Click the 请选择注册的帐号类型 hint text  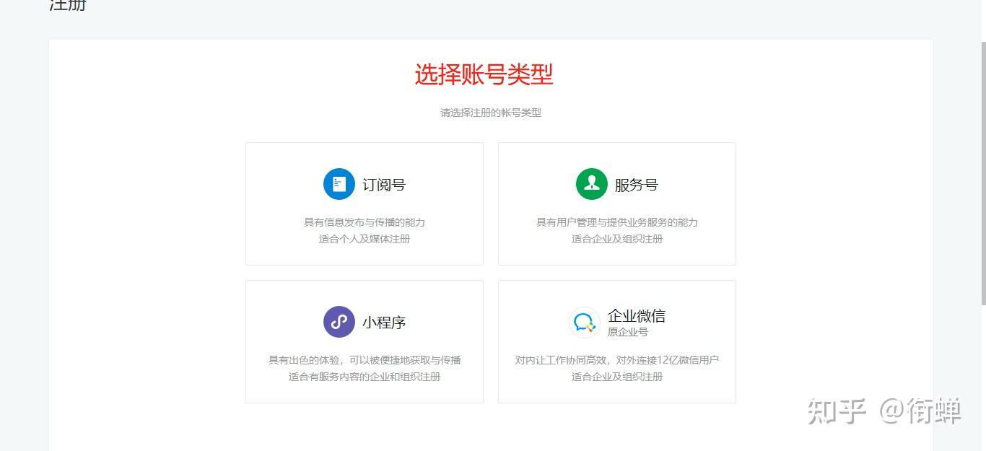coord(491,113)
